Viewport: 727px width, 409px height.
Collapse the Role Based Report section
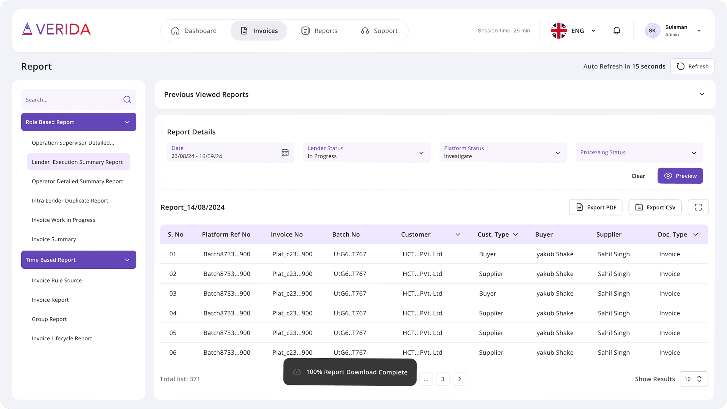coord(127,122)
